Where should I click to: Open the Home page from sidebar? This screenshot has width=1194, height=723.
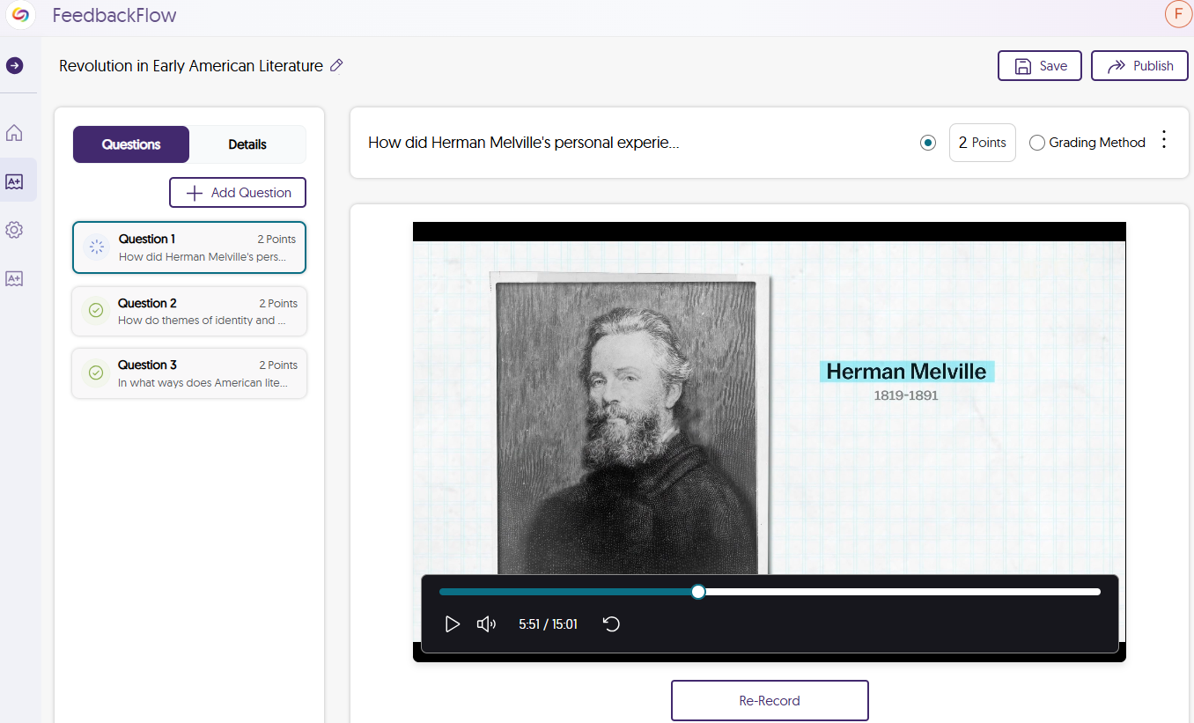[14, 133]
